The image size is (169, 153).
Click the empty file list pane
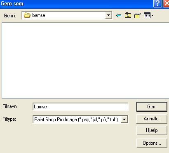85,61
